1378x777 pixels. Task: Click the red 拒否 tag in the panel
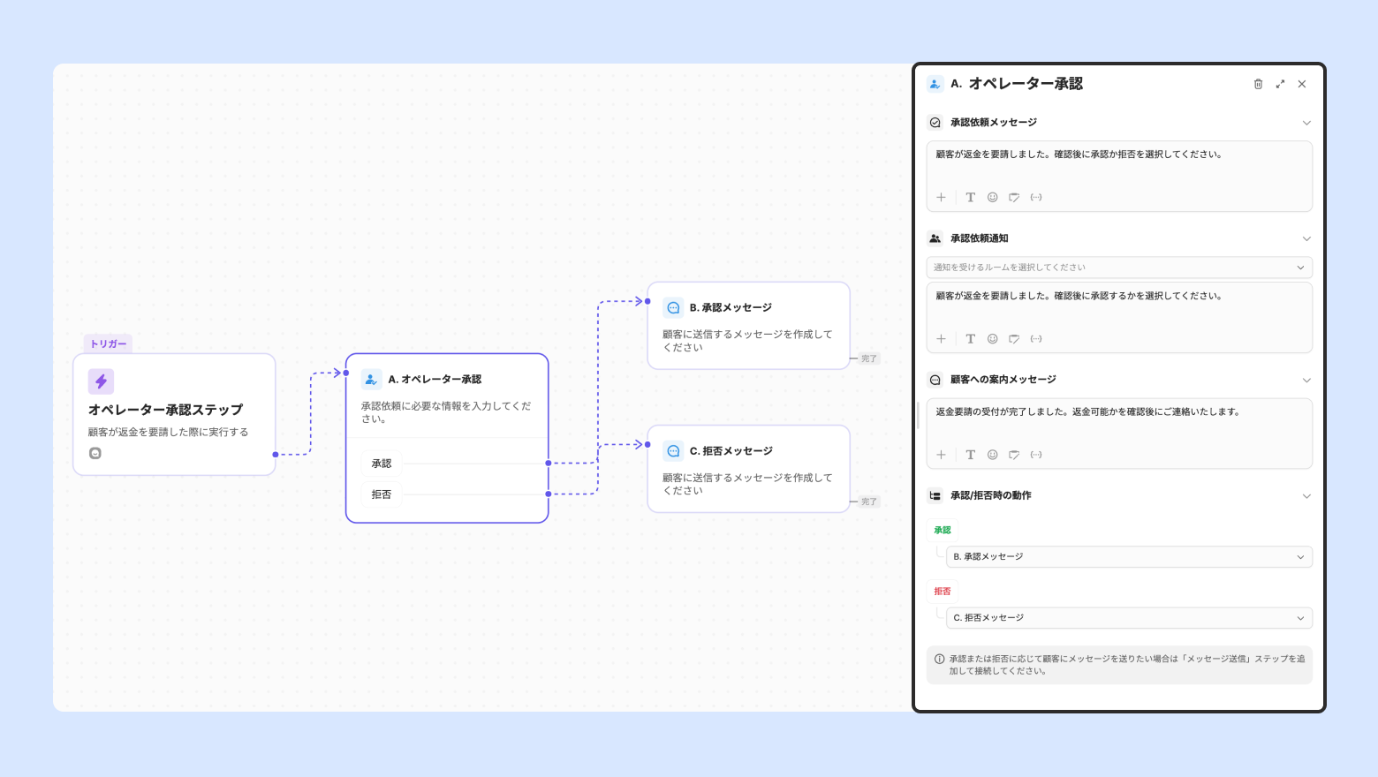pos(943,592)
